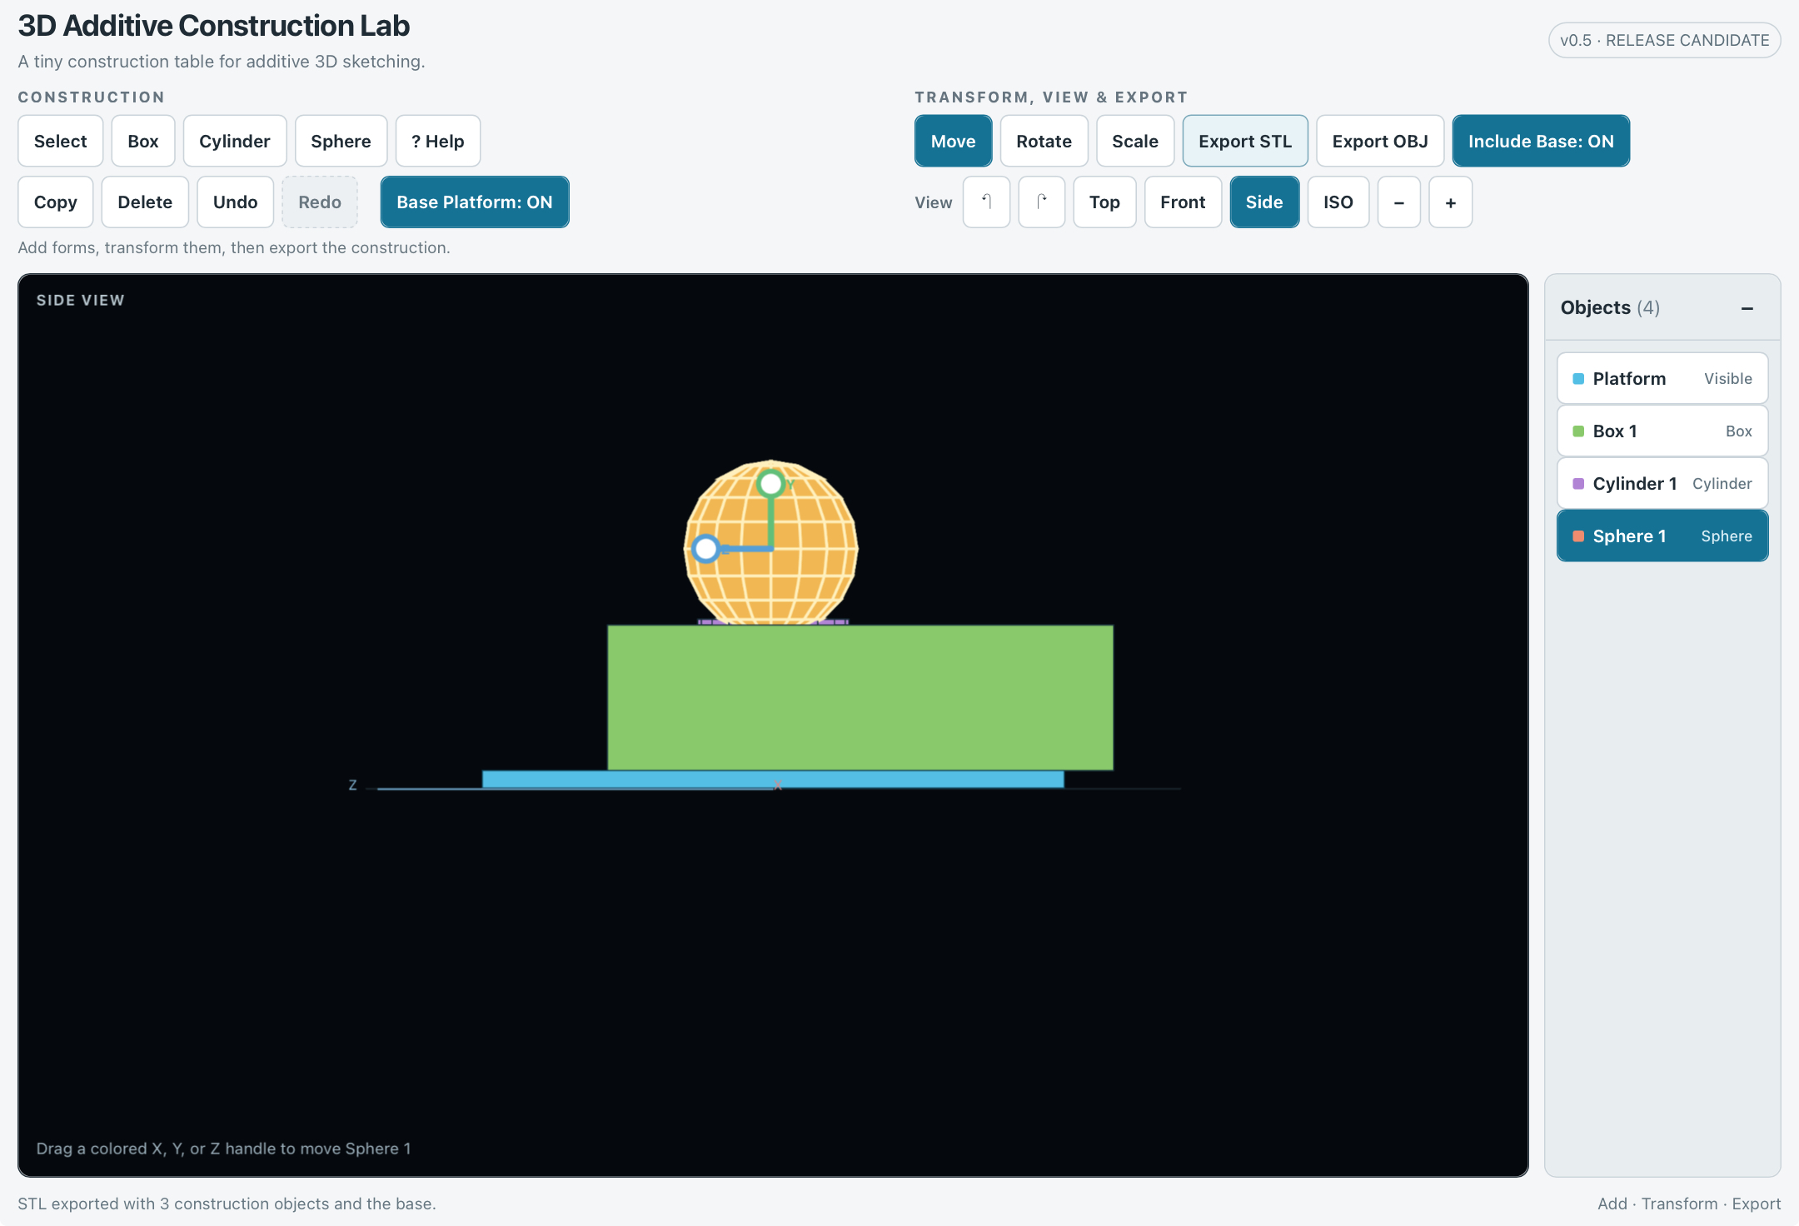Add a Sphere primitive
Screen dimensions: 1799x1226
341,141
